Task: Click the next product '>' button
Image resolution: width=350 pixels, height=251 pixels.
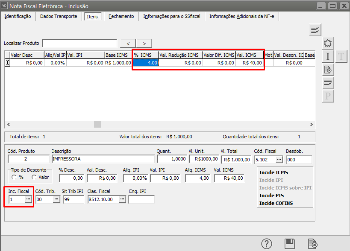Action: coord(144,43)
